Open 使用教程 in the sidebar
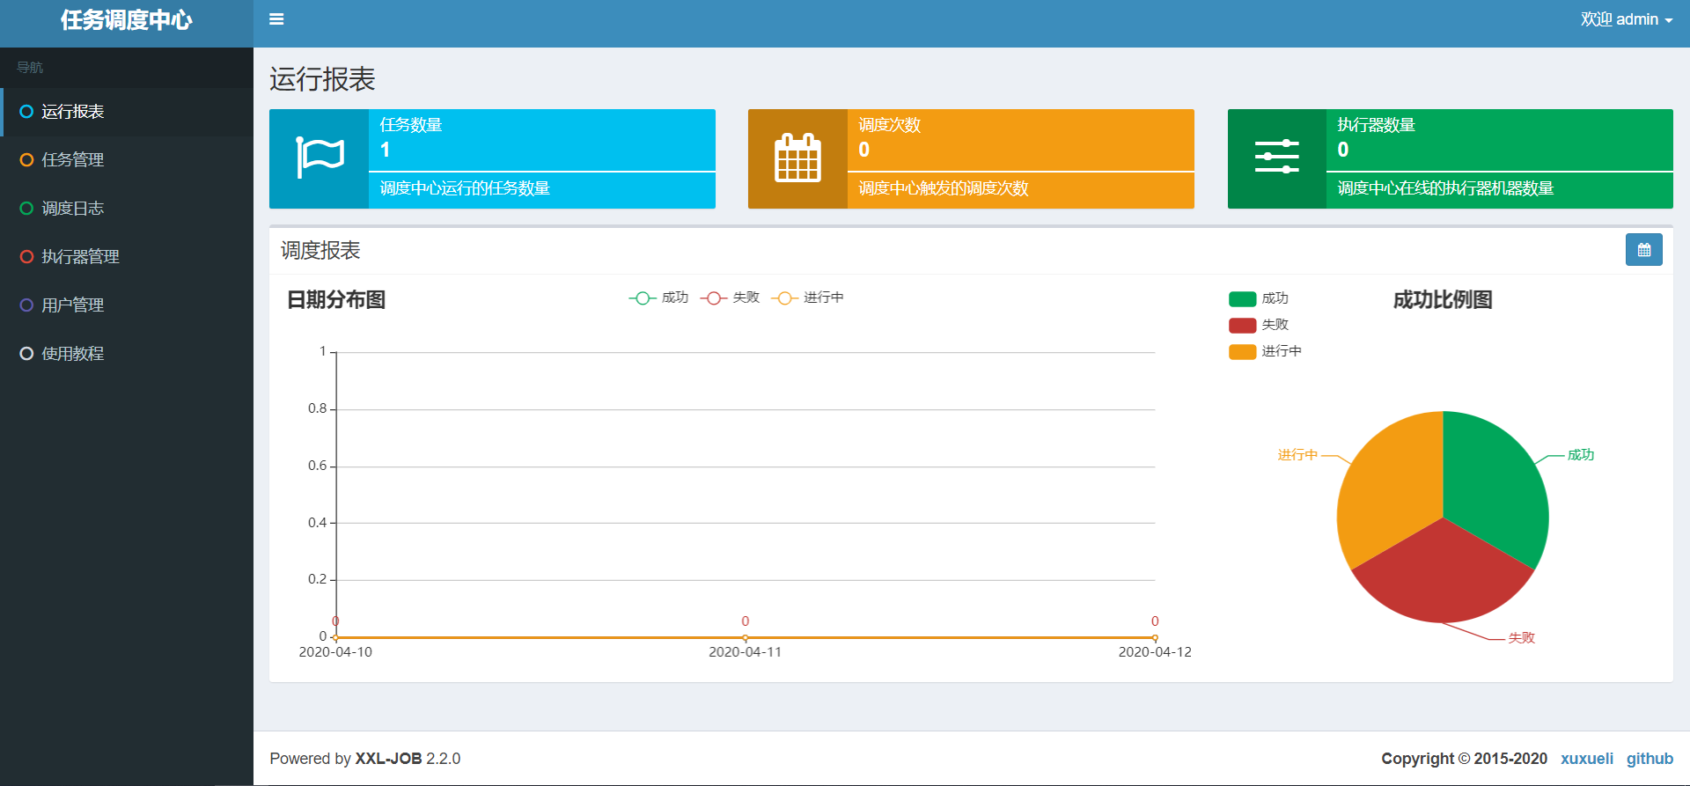1690x786 pixels. tap(127, 354)
